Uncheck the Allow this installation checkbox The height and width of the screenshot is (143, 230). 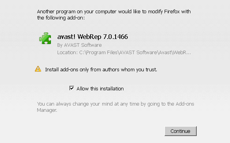pos(72,88)
